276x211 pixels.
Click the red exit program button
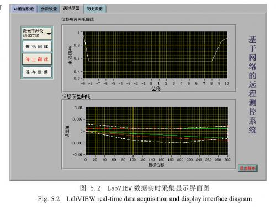[x=247, y=168]
